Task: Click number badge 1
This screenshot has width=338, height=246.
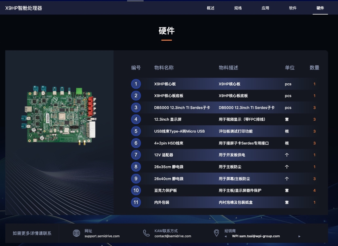Action: click(136, 84)
